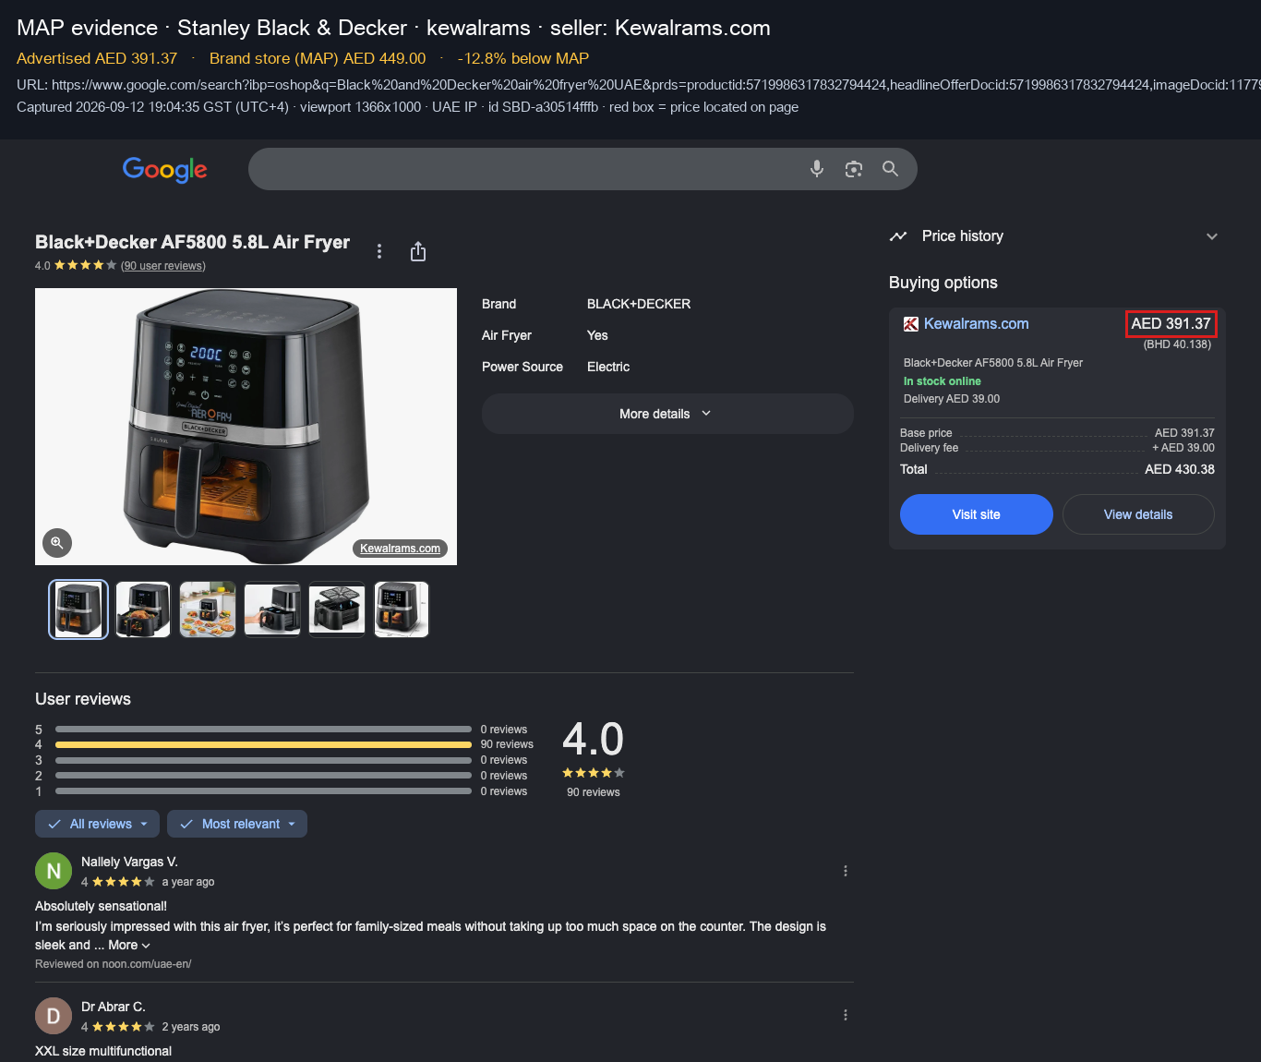Open the 90 user reviews link
1261x1062 pixels.
click(x=163, y=266)
